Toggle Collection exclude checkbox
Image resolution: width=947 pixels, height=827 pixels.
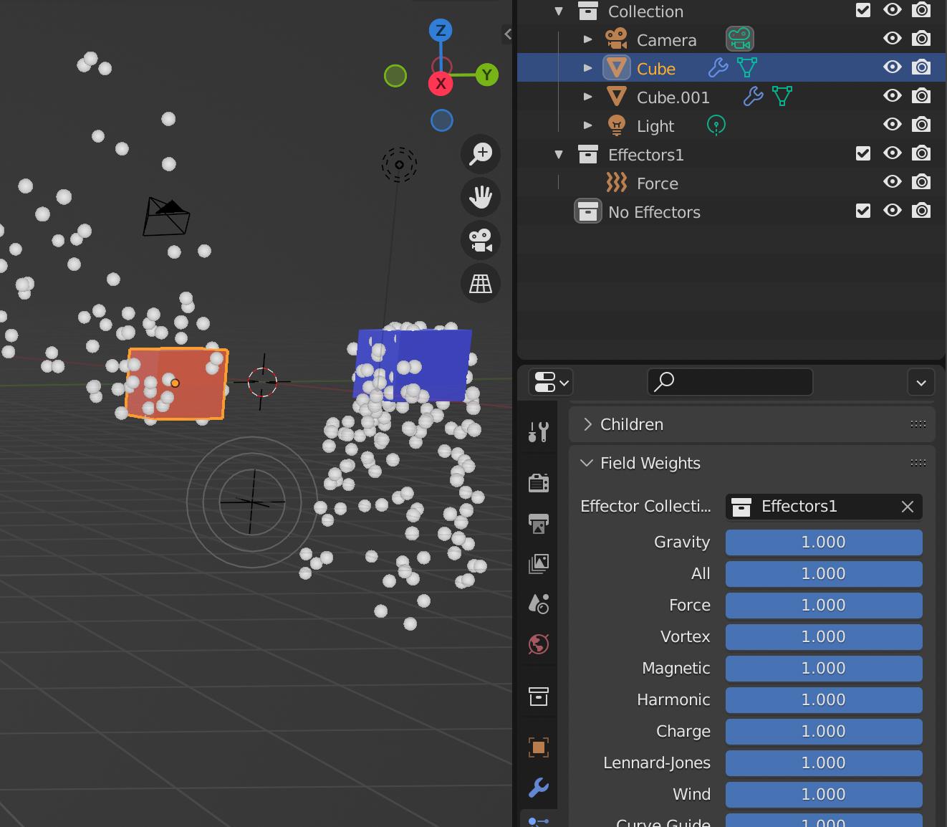click(x=863, y=10)
